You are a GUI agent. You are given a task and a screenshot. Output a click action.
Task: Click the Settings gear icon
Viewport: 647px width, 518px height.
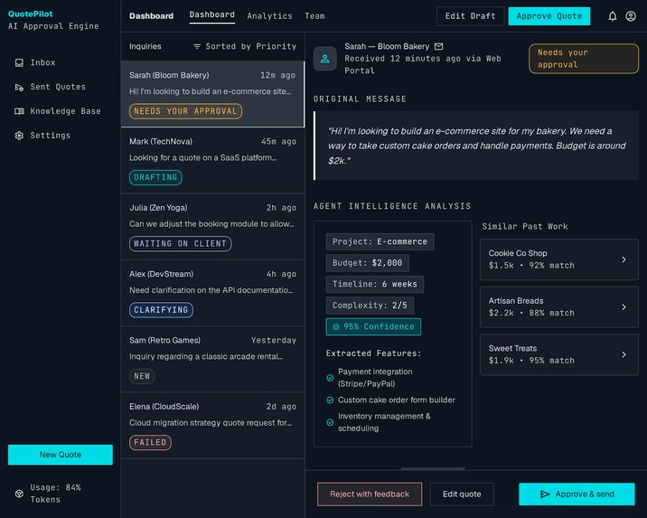[19, 136]
